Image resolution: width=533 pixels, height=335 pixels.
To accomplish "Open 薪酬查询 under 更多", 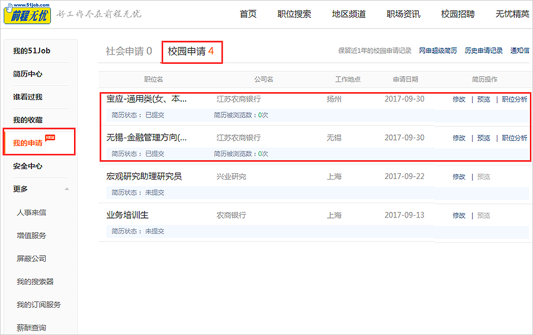I will 31,328.
